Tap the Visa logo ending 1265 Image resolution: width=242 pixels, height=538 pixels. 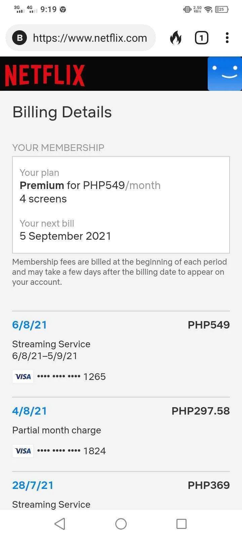(x=23, y=377)
